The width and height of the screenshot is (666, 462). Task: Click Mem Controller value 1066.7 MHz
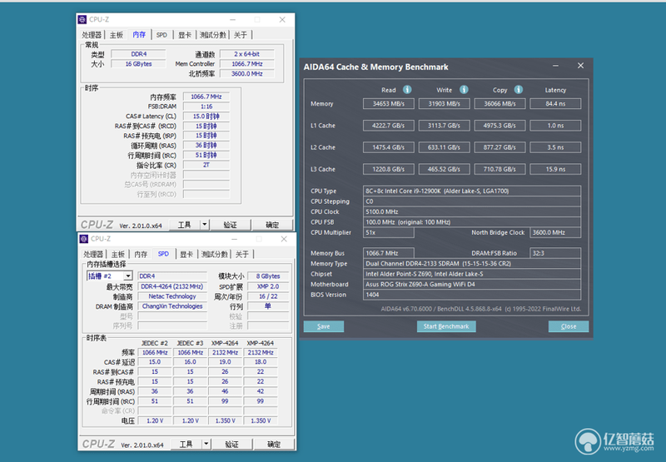pyautogui.click(x=246, y=64)
